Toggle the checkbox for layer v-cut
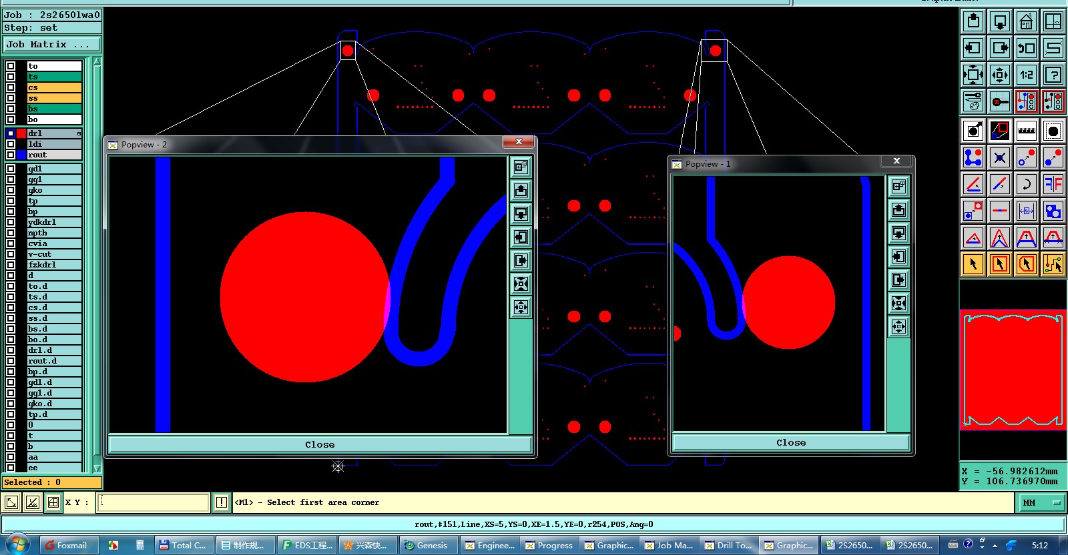 (11, 254)
